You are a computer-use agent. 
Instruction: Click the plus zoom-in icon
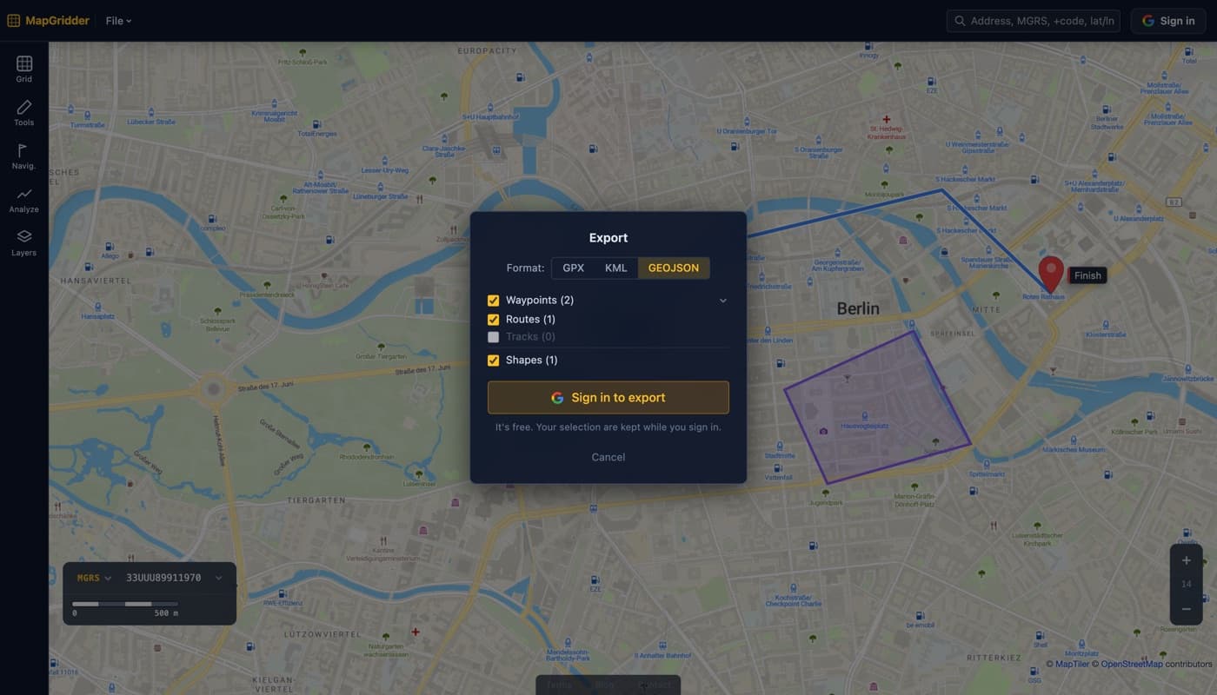pyautogui.click(x=1187, y=560)
